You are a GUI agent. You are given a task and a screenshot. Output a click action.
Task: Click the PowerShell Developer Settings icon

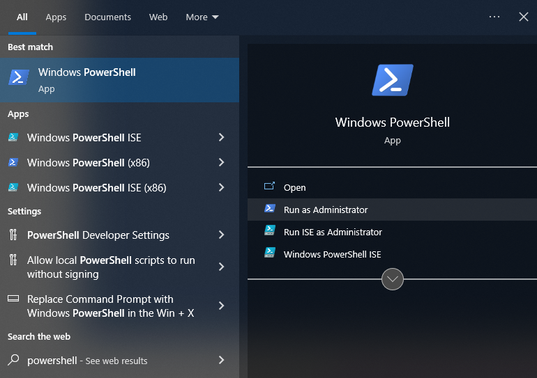pyautogui.click(x=13, y=235)
